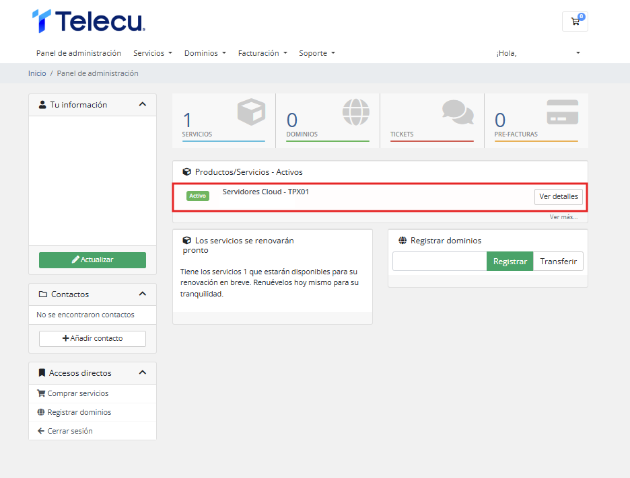Click the green Actualizar button

92,260
